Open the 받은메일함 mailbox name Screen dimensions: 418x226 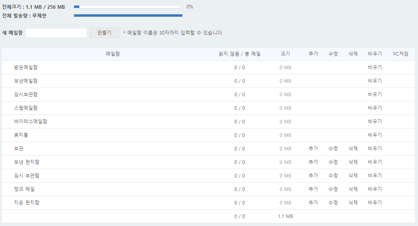pos(26,67)
